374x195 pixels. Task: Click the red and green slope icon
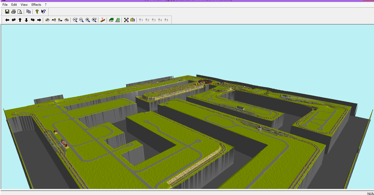pos(103,20)
